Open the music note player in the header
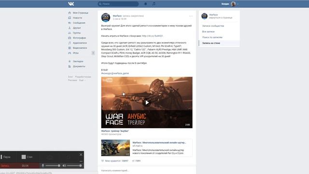This screenshot has height=174, width=309. (154, 4)
